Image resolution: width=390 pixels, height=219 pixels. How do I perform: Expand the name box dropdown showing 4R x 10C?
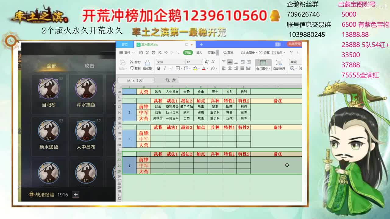click(153, 80)
